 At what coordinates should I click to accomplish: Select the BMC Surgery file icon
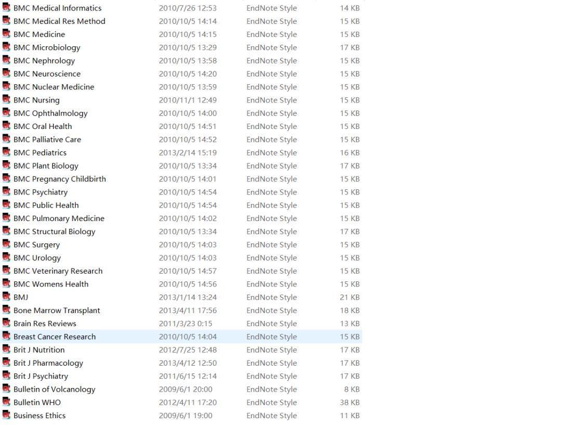point(6,243)
